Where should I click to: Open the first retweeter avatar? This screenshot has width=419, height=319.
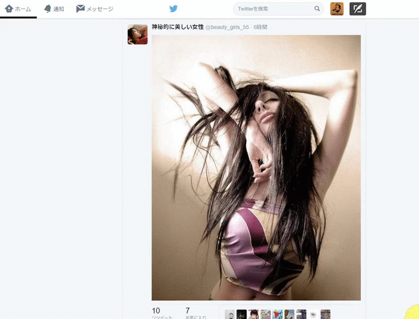230,314
